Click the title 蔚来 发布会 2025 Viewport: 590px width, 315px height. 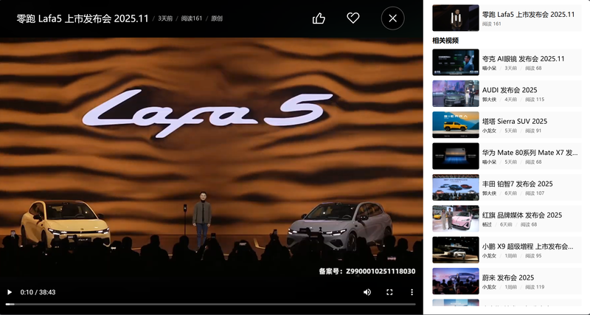coord(508,277)
